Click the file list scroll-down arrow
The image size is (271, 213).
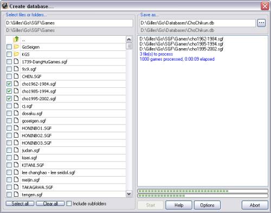tap(129, 194)
